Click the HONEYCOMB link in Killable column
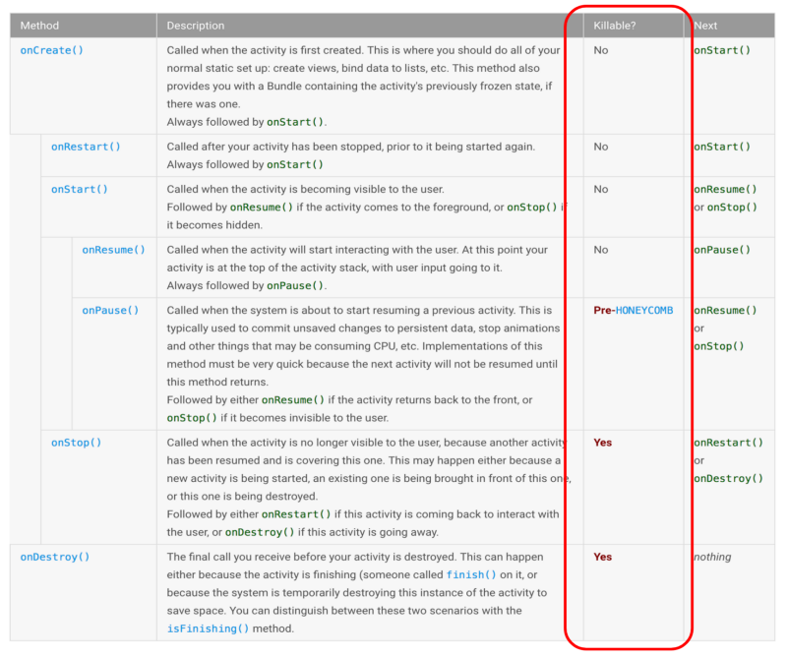 pos(644,310)
